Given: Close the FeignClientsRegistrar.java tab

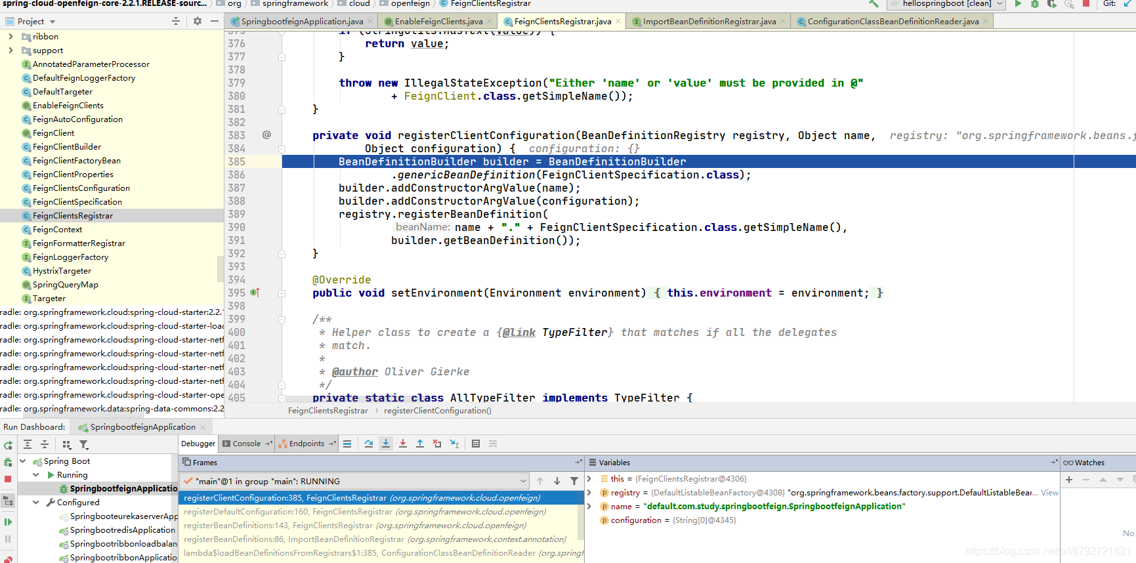Looking at the screenshot, I should coord(619,22).
